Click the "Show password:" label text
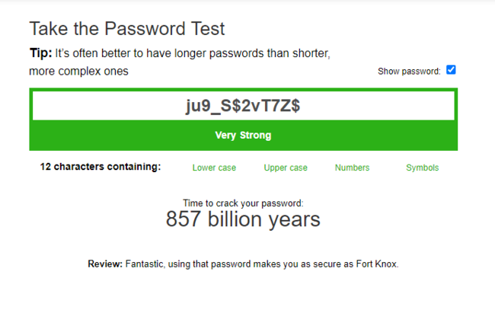This screenshot has height=310, width=495. tap(409, 72)
